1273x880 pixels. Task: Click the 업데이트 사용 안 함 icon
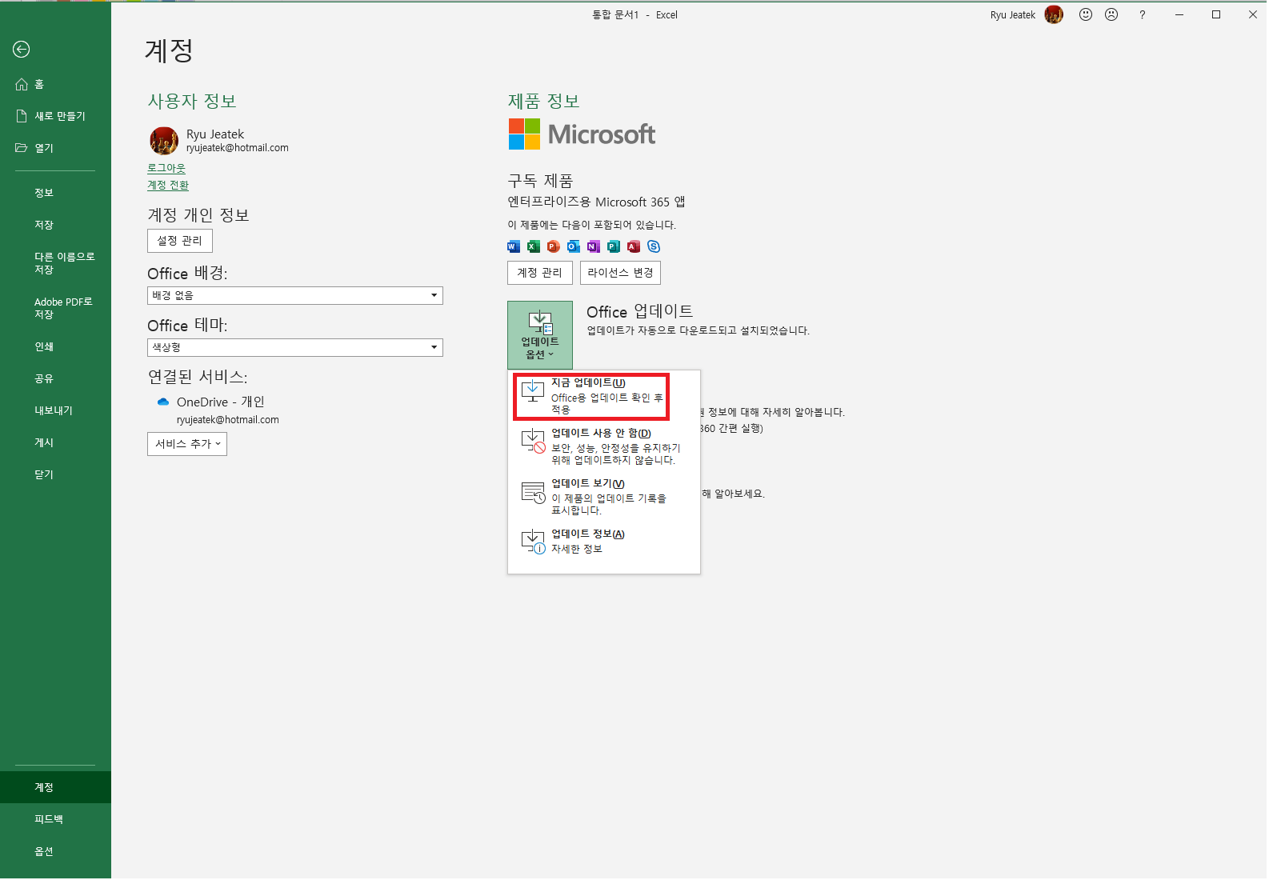(x=534, y=442)
